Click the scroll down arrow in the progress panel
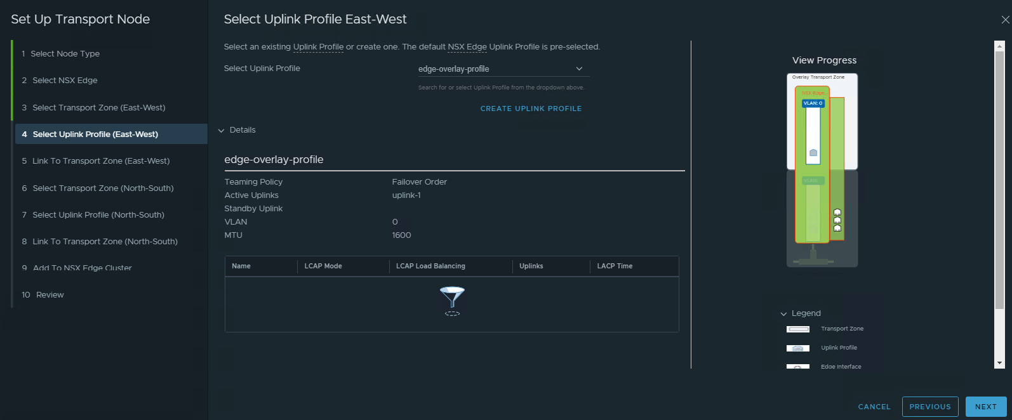The height and width of the screenshot is (420, 1012). [999, 364]
